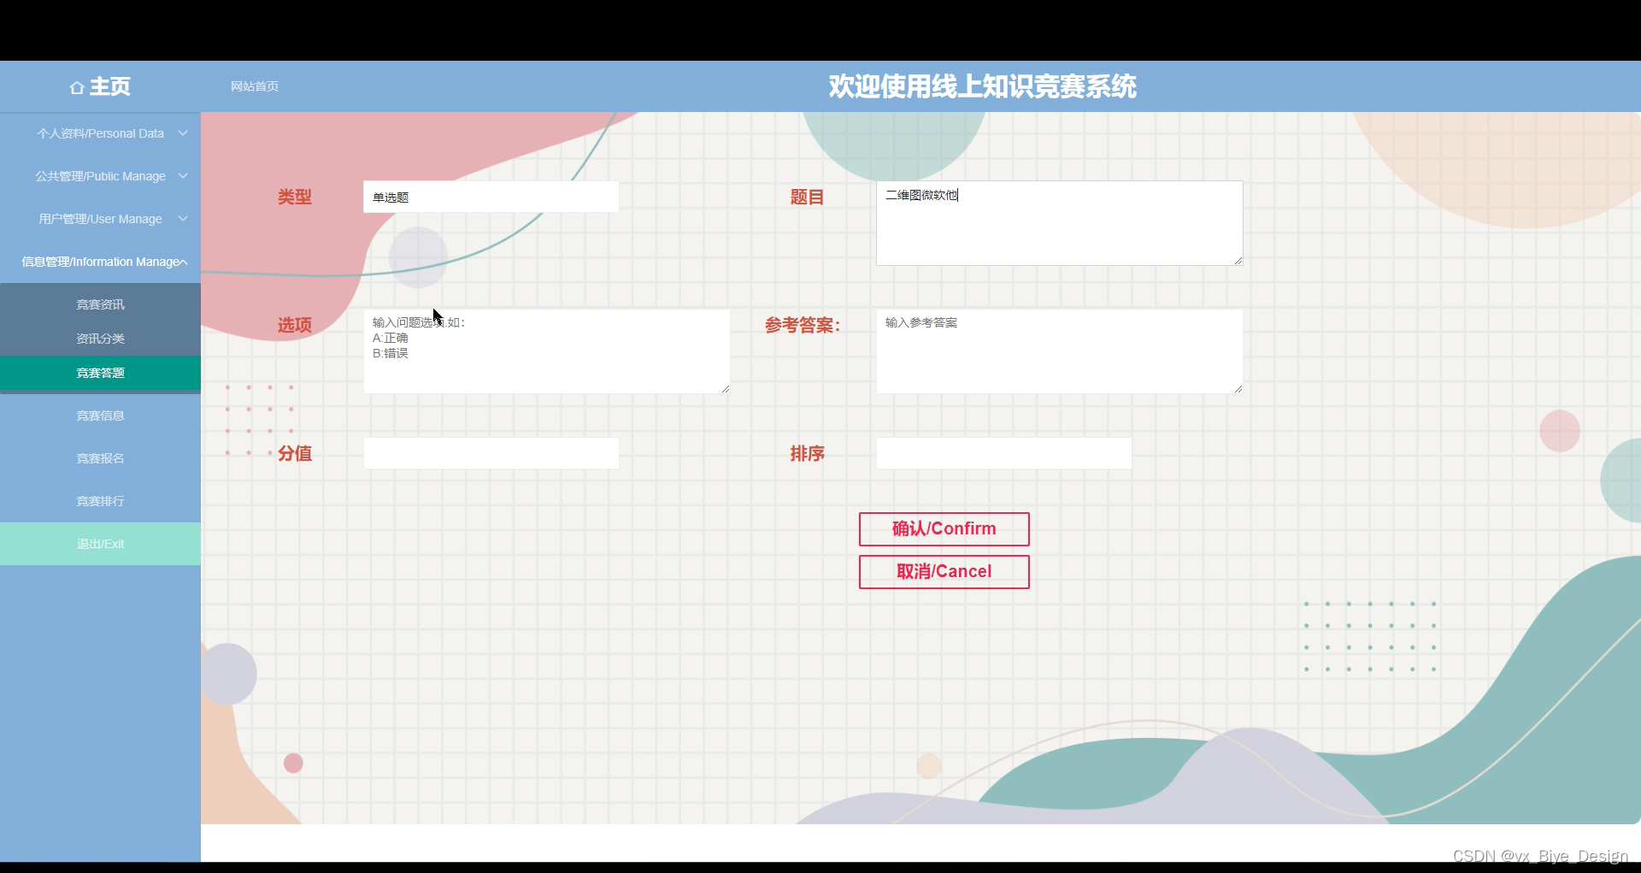The width and height of the screenshot is (1641, 873).
Task: Click the 参考答案 answer textarea
Action: 1058,351
